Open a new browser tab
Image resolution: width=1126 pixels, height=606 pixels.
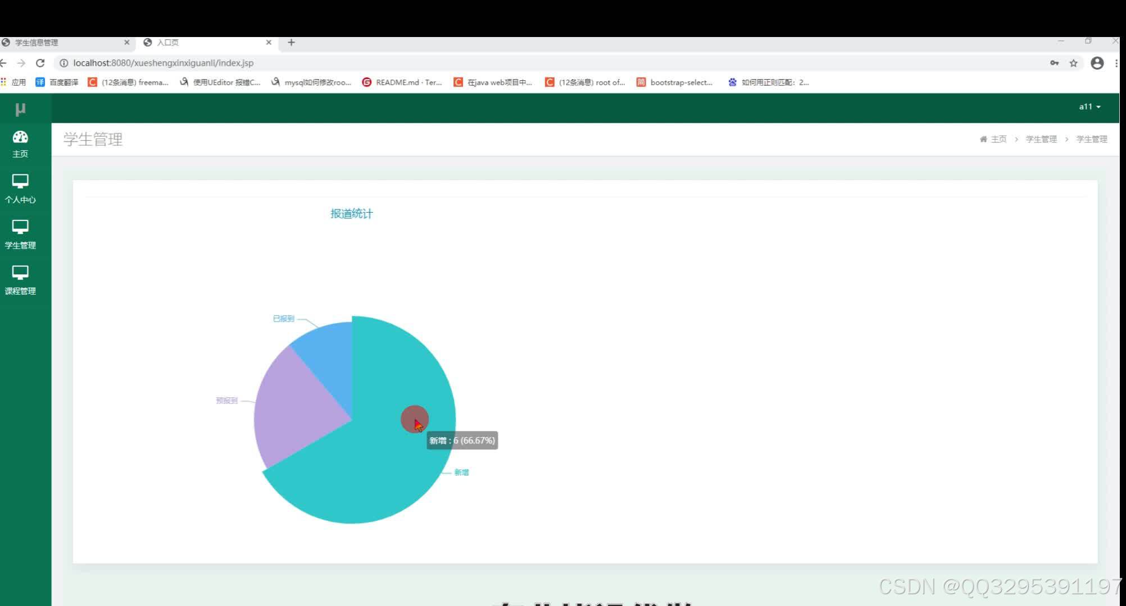[x=291, y=42]
